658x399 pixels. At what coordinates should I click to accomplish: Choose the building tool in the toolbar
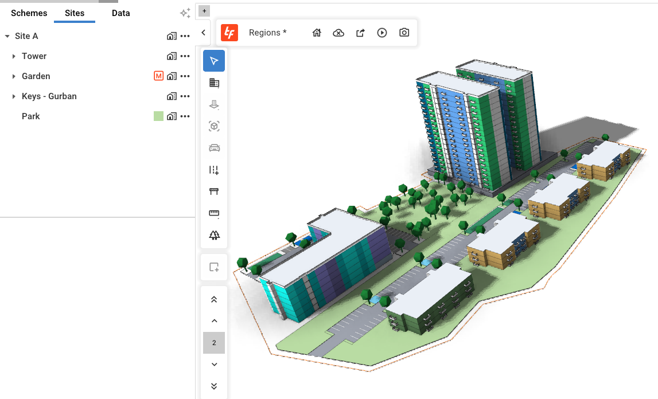(x=214, y=83)
